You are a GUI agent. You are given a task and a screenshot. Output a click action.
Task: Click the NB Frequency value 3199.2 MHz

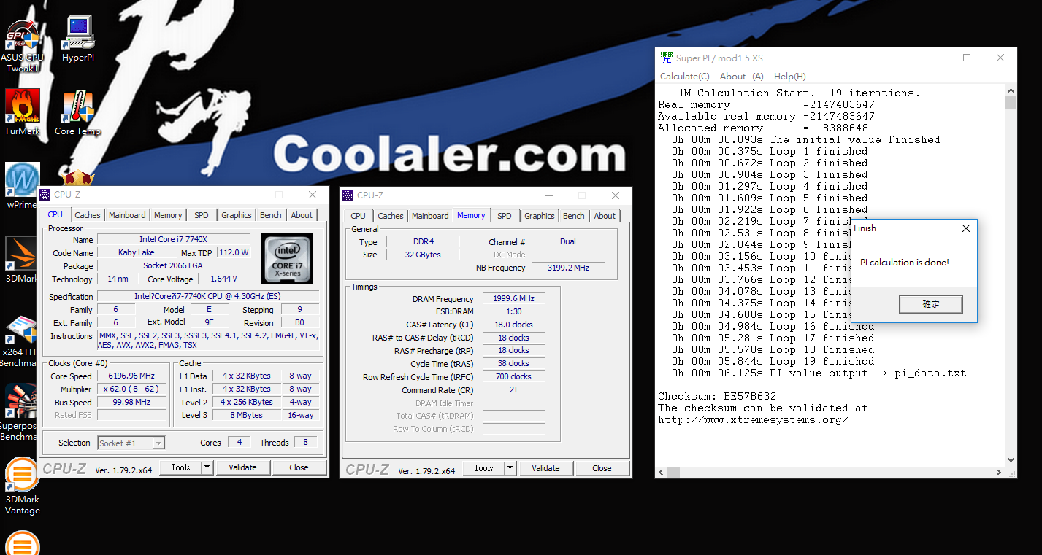[568, 268]
